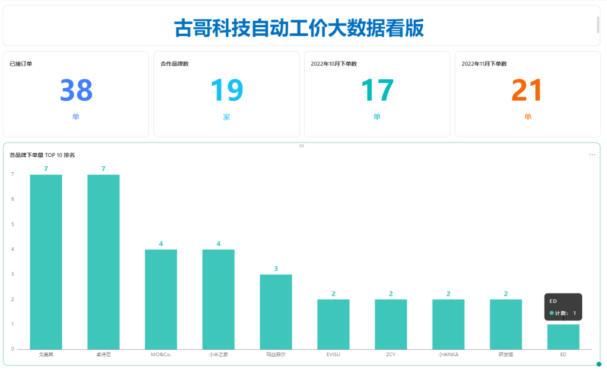Select the 小米之家 bar in the chart

[218, 299]
